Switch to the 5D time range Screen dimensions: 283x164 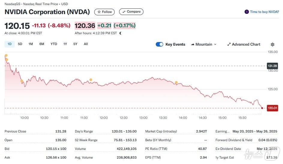[x=20, y=44]
